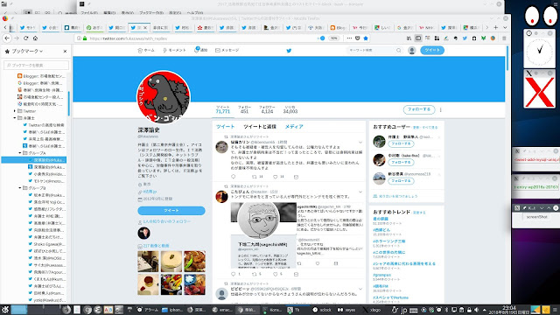Collapse the グループA bookmark folder

click(x=20, y=153)
